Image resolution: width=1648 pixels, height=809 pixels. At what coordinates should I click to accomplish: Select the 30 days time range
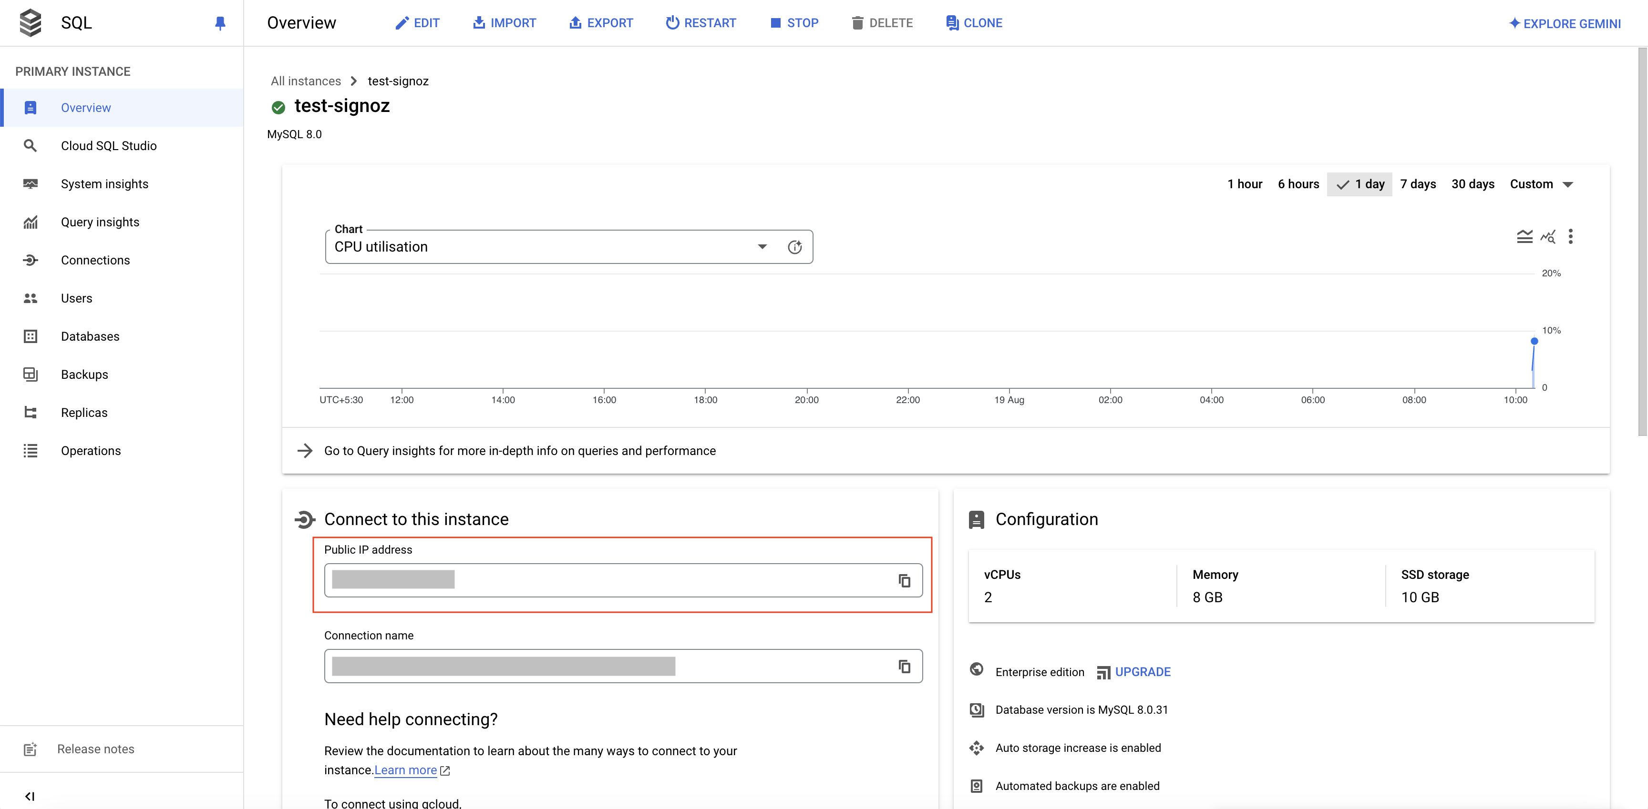coord(1473,184)
